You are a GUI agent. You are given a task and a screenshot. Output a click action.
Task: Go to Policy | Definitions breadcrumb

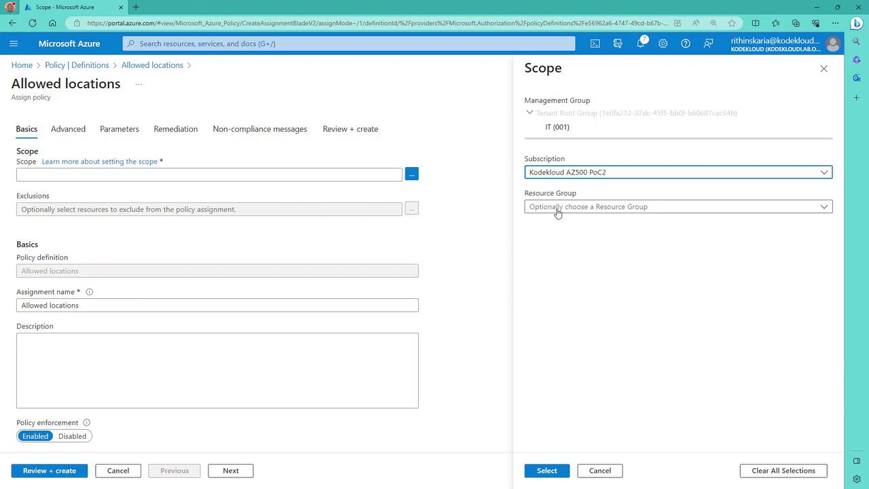click(77, 65)
